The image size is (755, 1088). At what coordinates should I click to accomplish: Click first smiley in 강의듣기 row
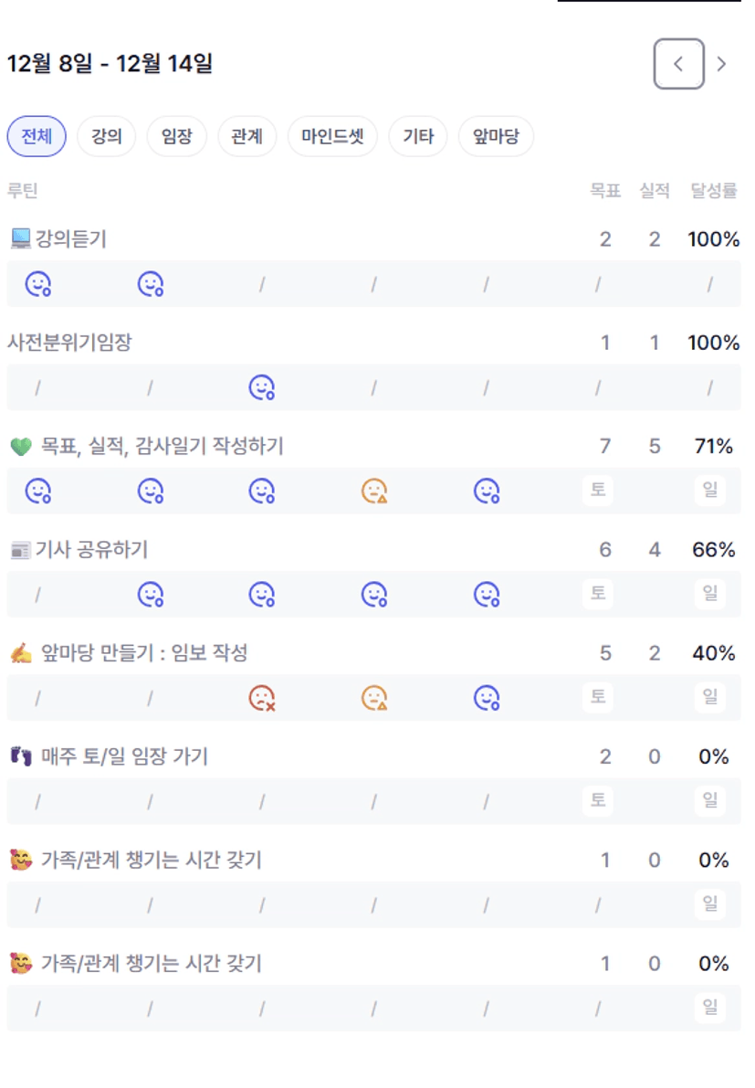(37, 285)
